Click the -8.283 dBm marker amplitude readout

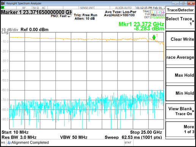(x=149, y=29)
